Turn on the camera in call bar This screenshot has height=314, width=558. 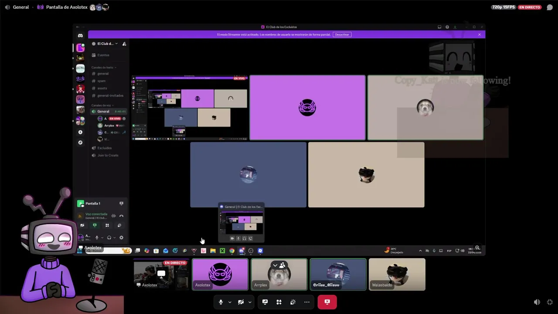click(x=241, y=302)
